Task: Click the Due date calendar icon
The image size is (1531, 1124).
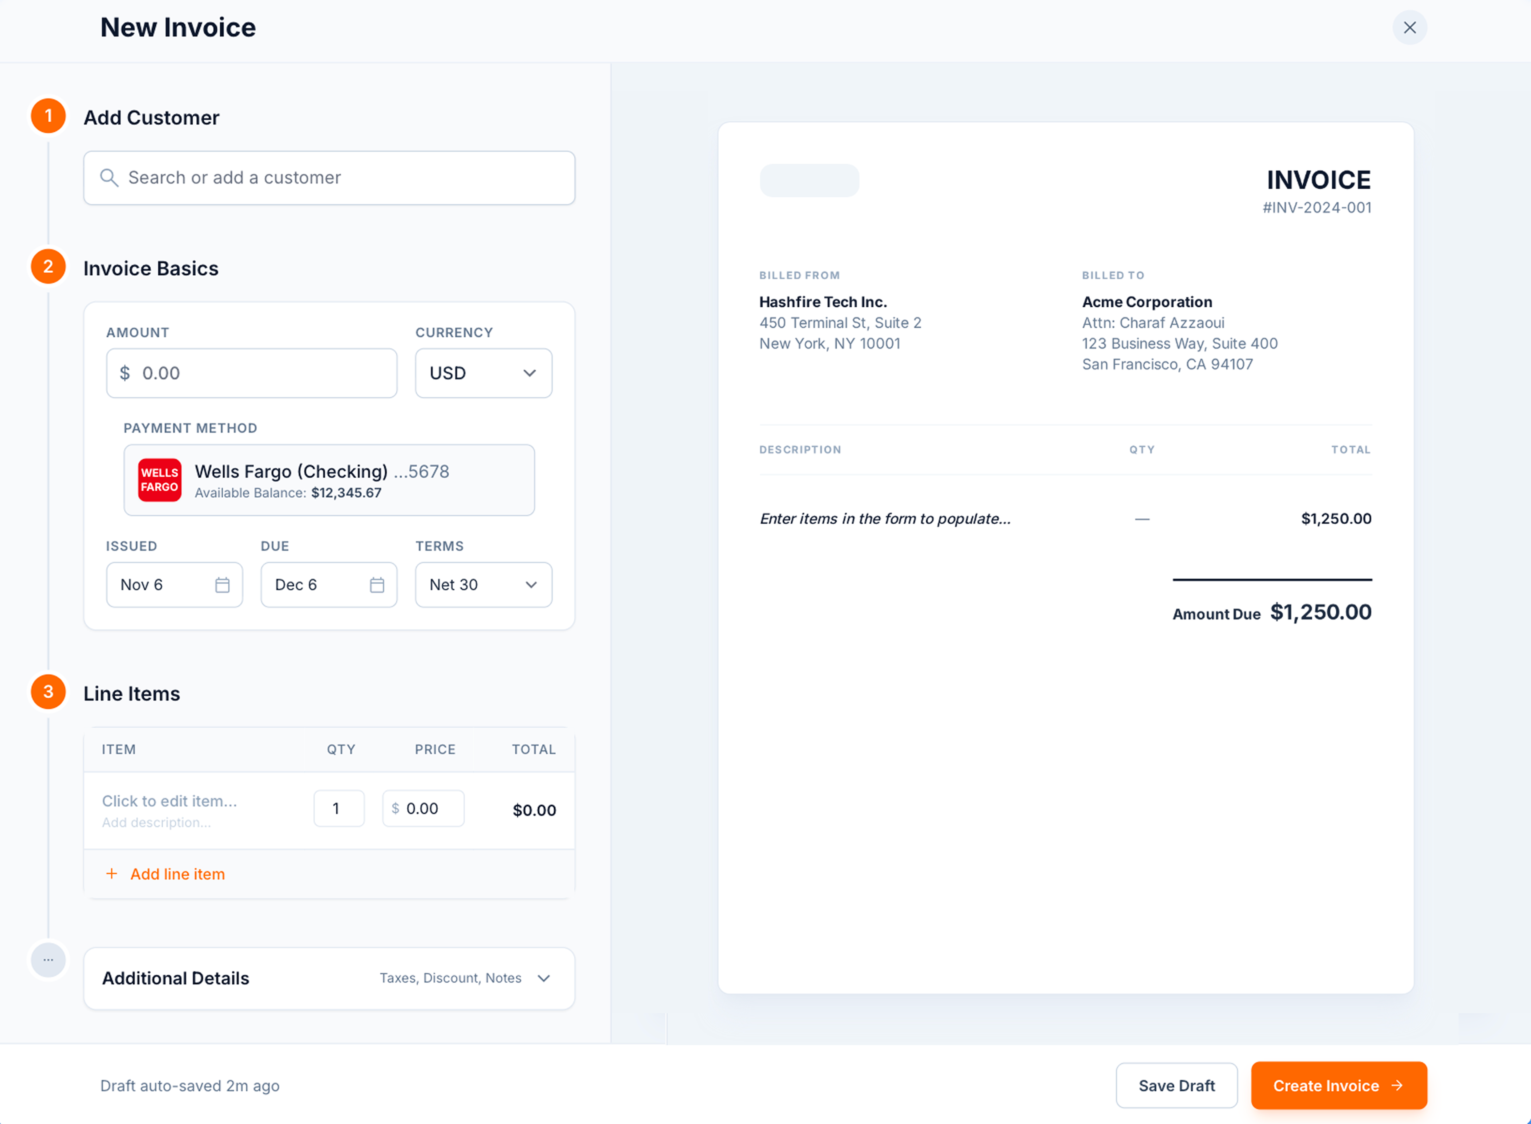Action: [x=377, y=584]
